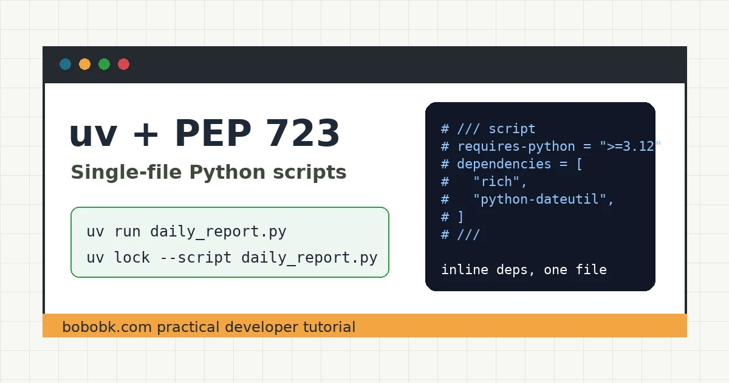Click the "uv run daily_report.py" command

point(187,232)
